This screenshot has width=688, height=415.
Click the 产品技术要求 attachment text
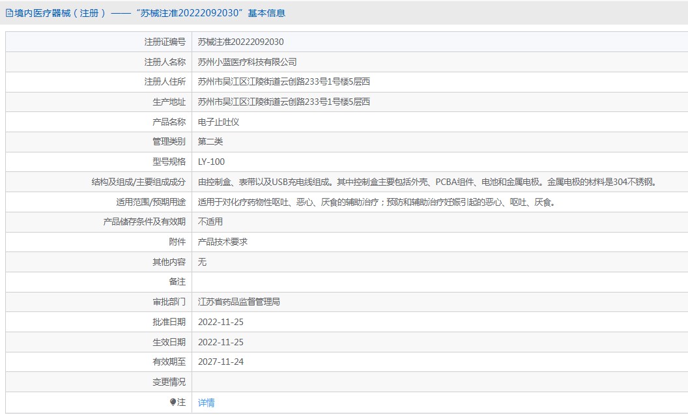point(223,242)
